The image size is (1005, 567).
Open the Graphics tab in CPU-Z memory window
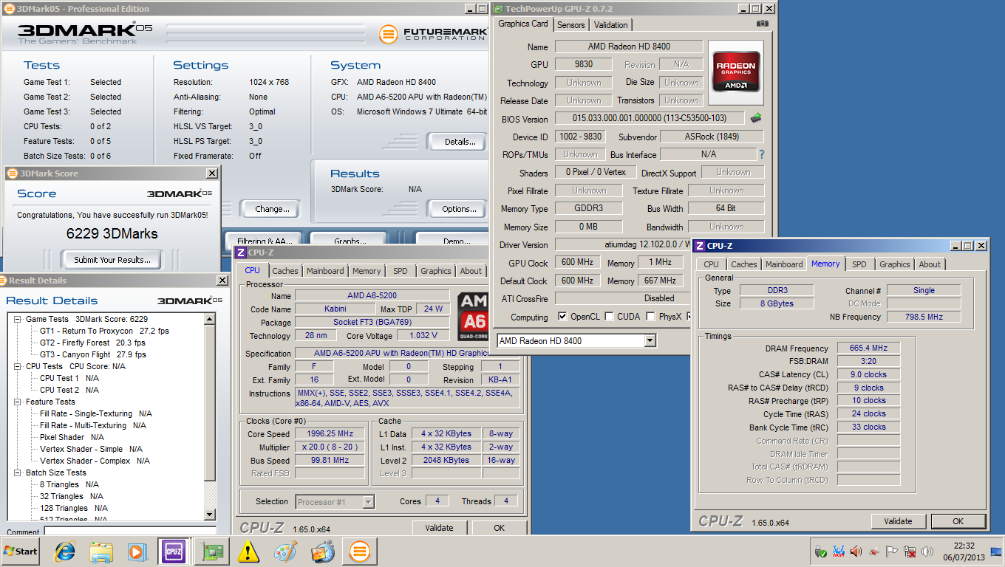(895, 264)
